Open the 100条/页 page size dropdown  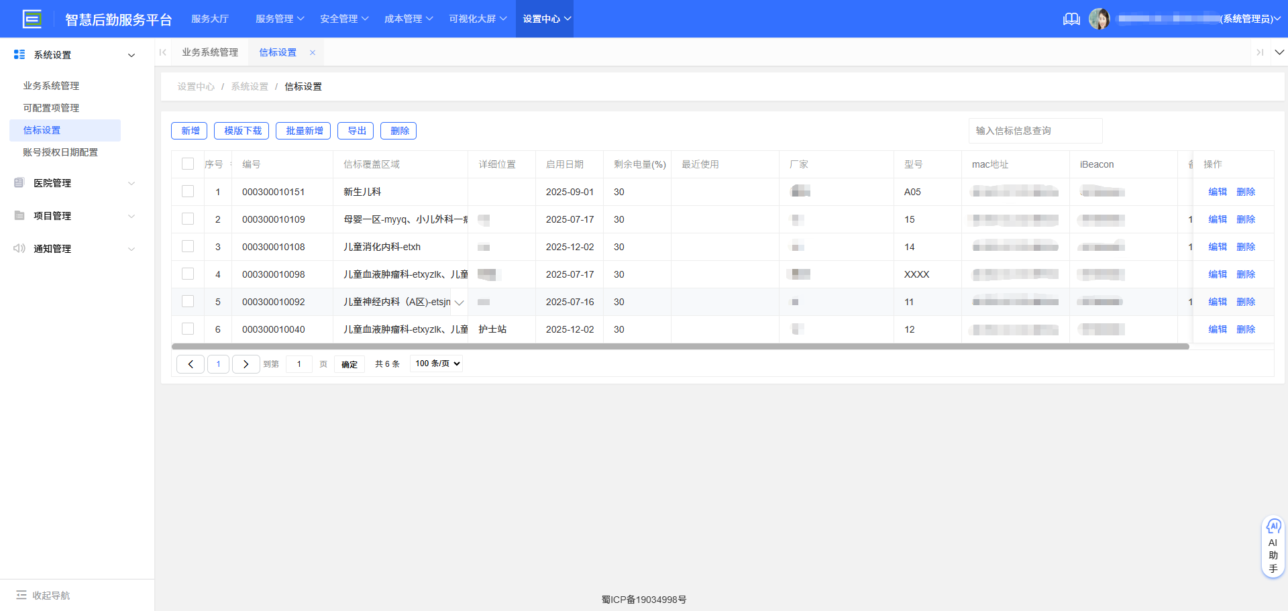[x=436, y=363]
